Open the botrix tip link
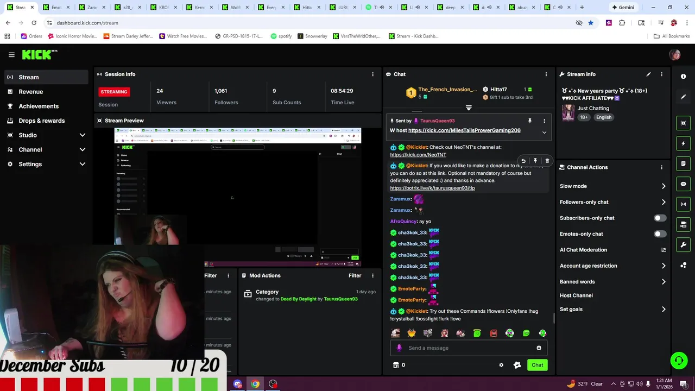This screenshot has width=695, height=391. (432, 188)
